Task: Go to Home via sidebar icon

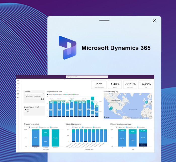Action: tap(18, 84)
